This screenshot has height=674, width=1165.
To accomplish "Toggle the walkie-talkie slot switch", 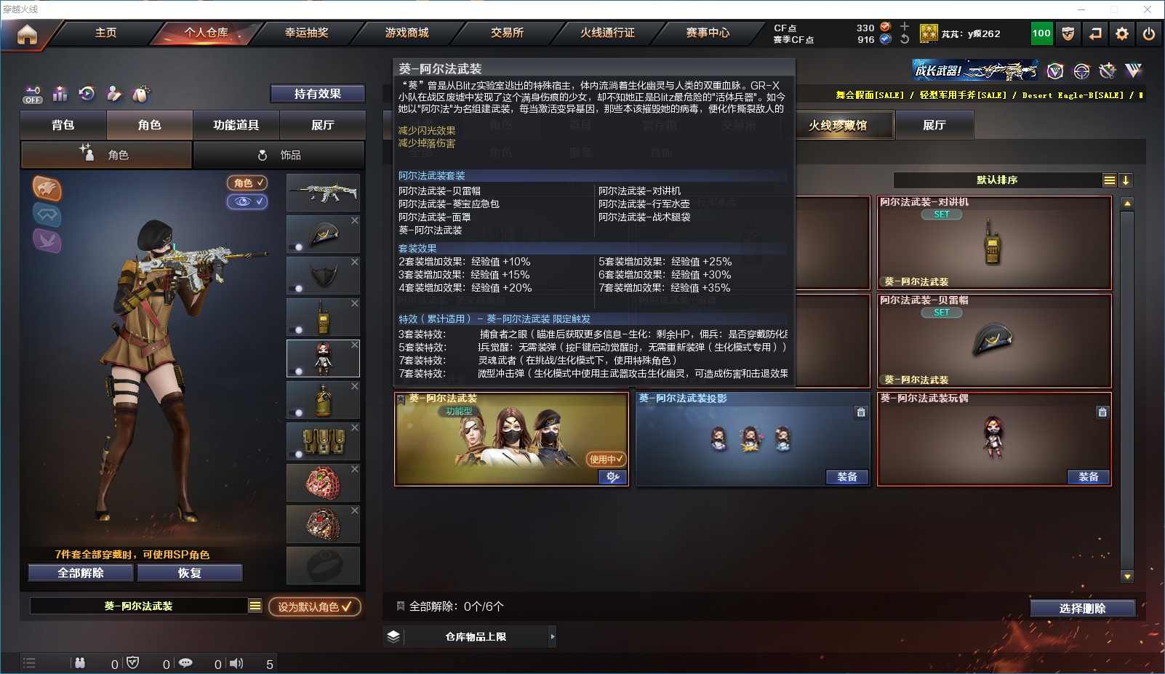I will (x=297, y=330).
